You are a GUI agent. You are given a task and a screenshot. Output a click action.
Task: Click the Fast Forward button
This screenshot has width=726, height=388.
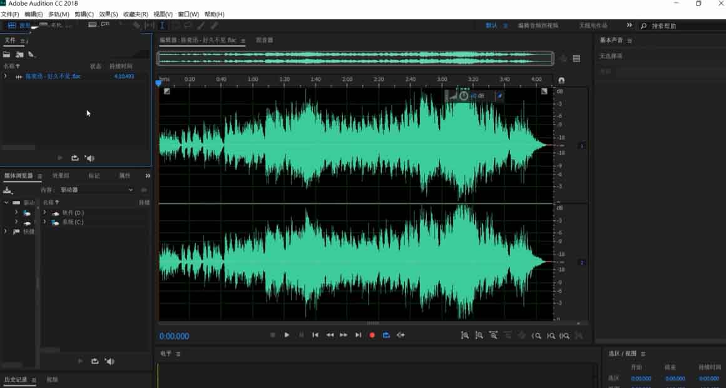point(344,335)
